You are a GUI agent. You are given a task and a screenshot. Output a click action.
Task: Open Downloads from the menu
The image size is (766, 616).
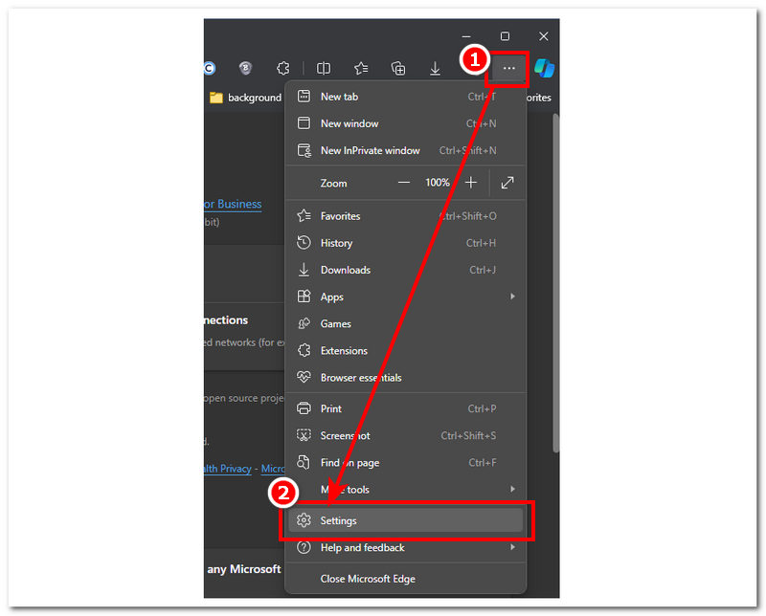pyautogui.click(x=405, y=270)
